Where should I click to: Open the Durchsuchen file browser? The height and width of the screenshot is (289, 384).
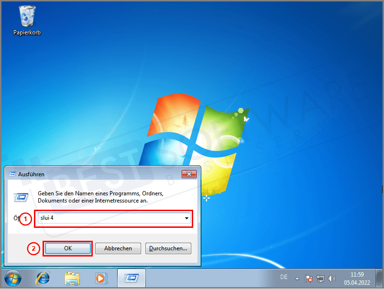coord(168,248)
